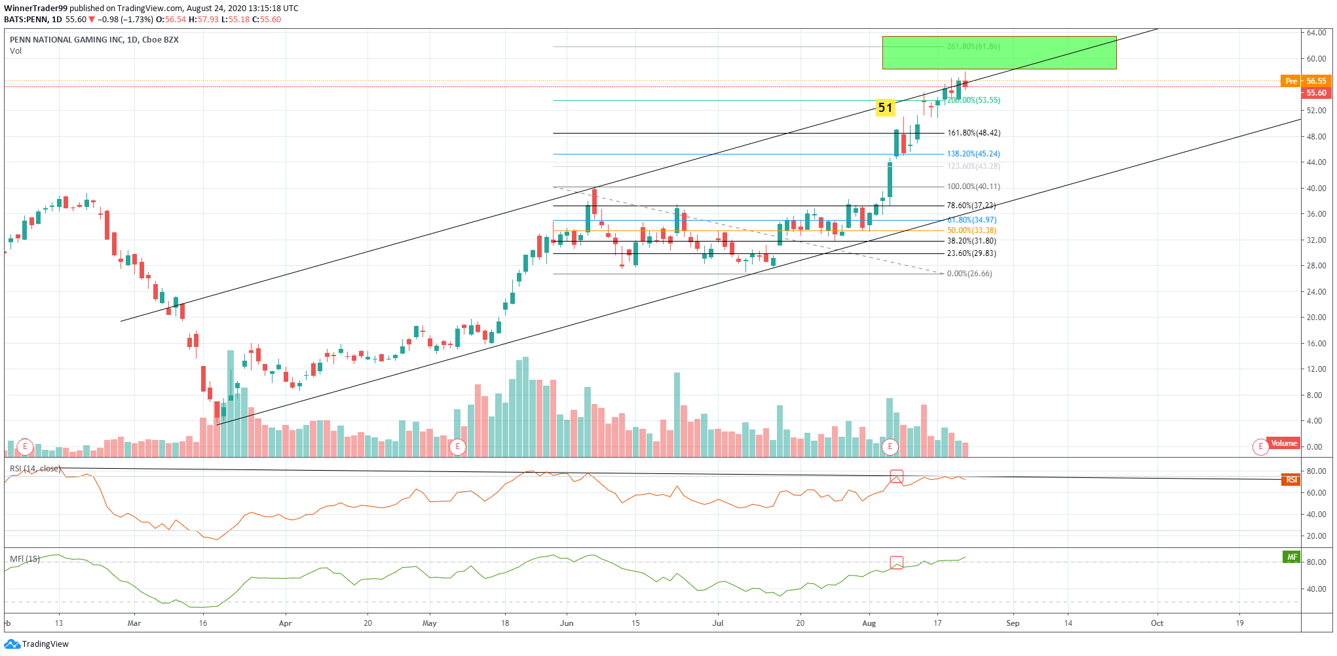Screen dimensions: 1337x656
Task: Click the orange RSI label tag
Action: pos(1290,480)
